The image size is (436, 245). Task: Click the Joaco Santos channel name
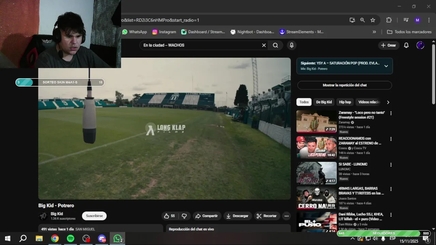coord(347,198)
